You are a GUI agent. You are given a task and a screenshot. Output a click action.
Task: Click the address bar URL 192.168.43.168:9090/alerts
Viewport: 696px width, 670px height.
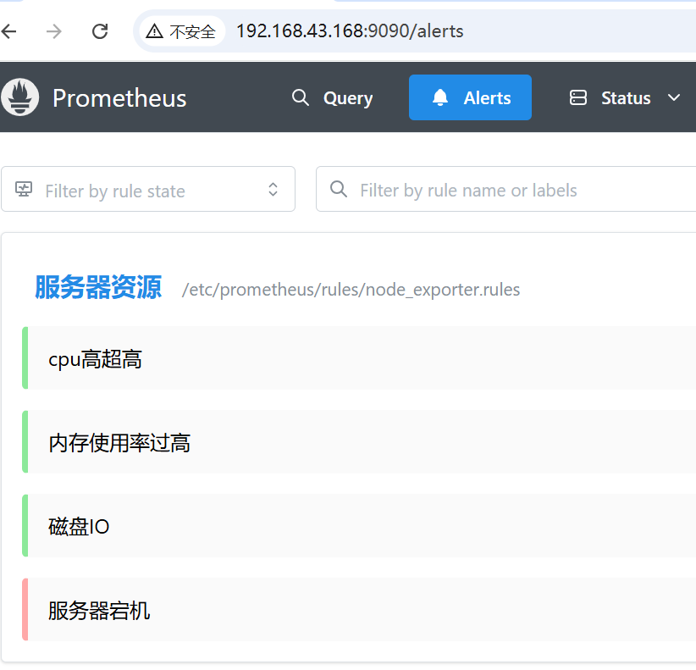pyautogui.click(x=350, y=31)
